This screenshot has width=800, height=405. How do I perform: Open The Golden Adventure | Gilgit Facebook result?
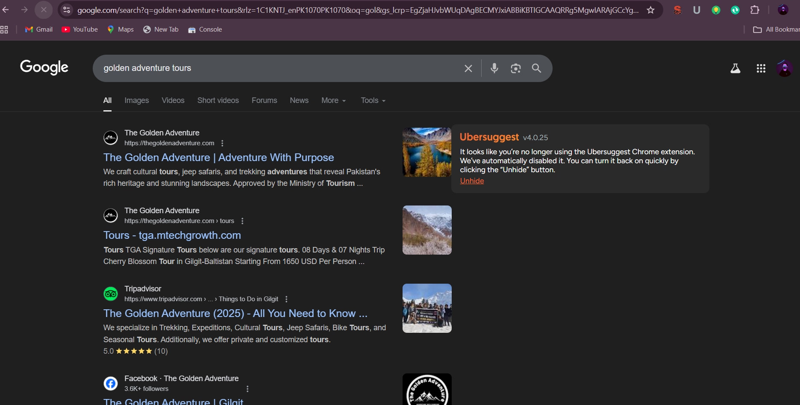pos(173,401)
